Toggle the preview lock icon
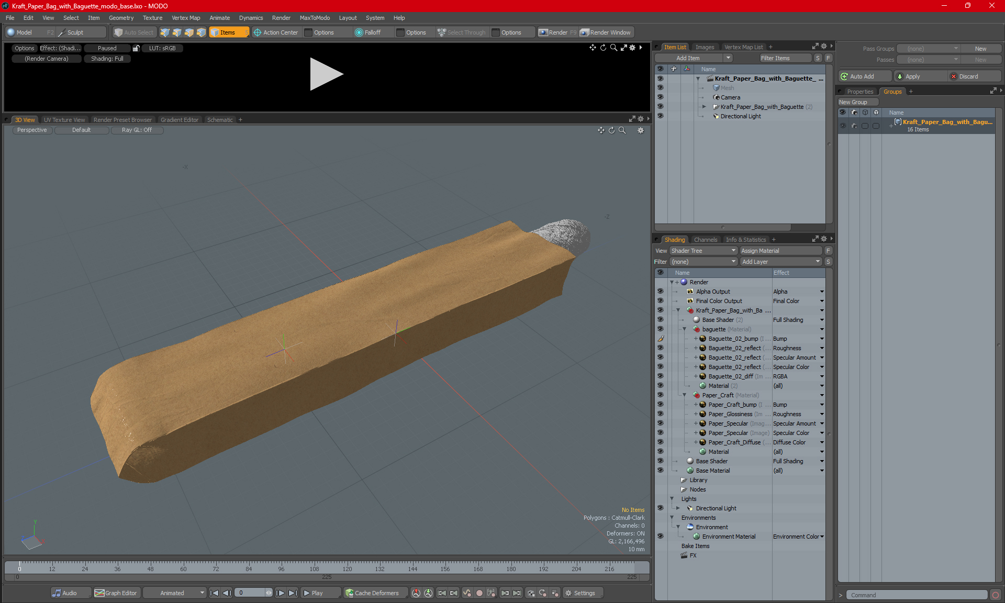Image resolution: width=1005 pixels, height=603 pixels. click(136, 48)
